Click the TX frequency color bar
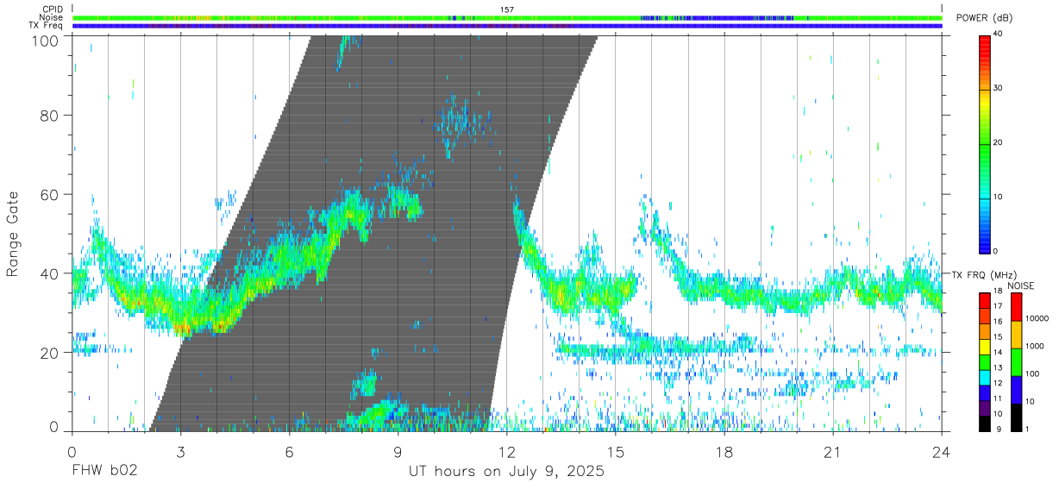1059x489 pixels. pos(984,362)
